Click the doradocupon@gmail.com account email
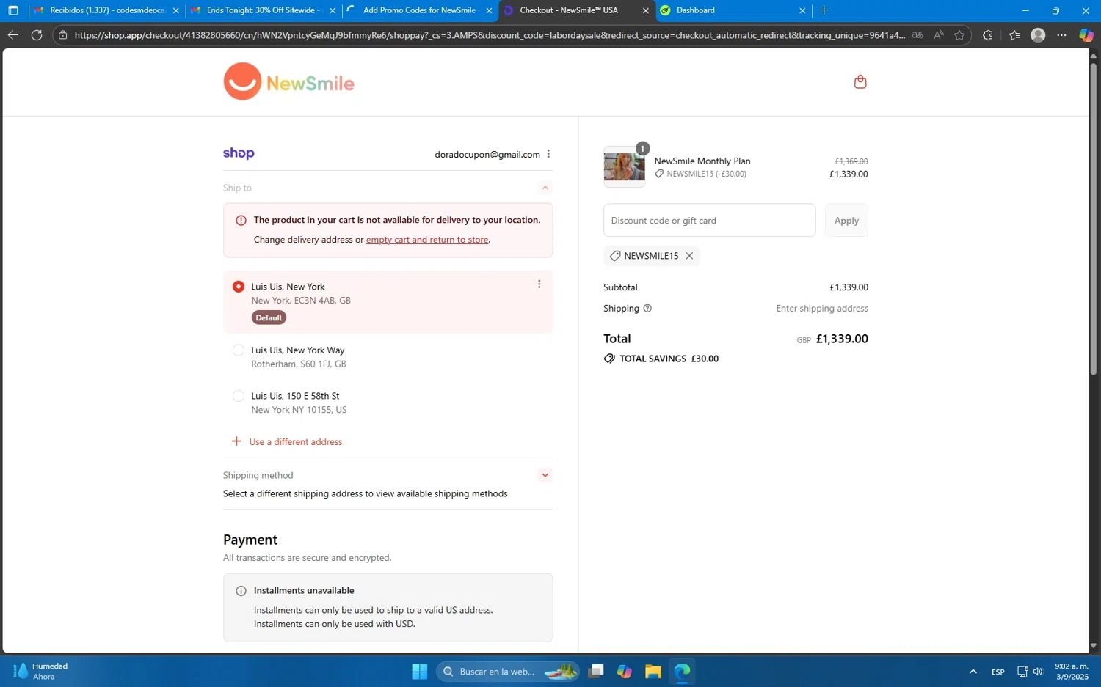This screenshot has height=687, width=1101. click(x=487, y=154)
